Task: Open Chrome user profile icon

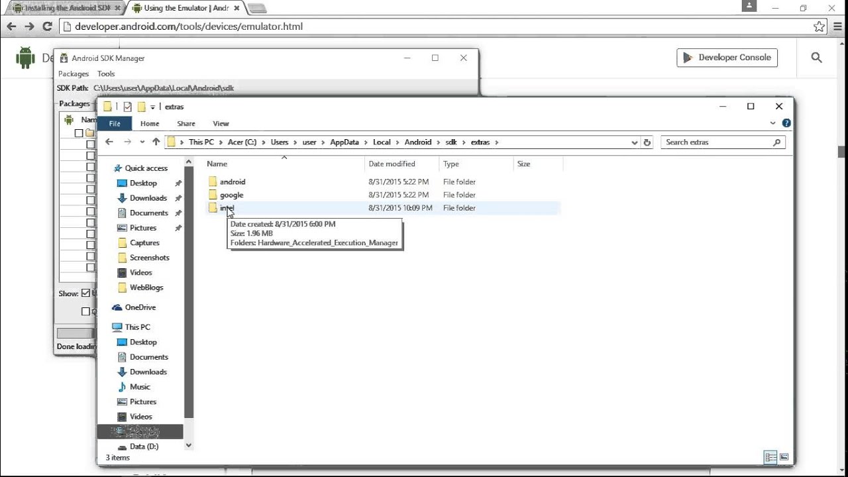Action: click(749, 6)
